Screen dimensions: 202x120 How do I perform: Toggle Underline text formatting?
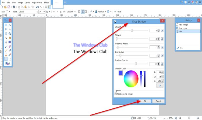tap(61, 12)
